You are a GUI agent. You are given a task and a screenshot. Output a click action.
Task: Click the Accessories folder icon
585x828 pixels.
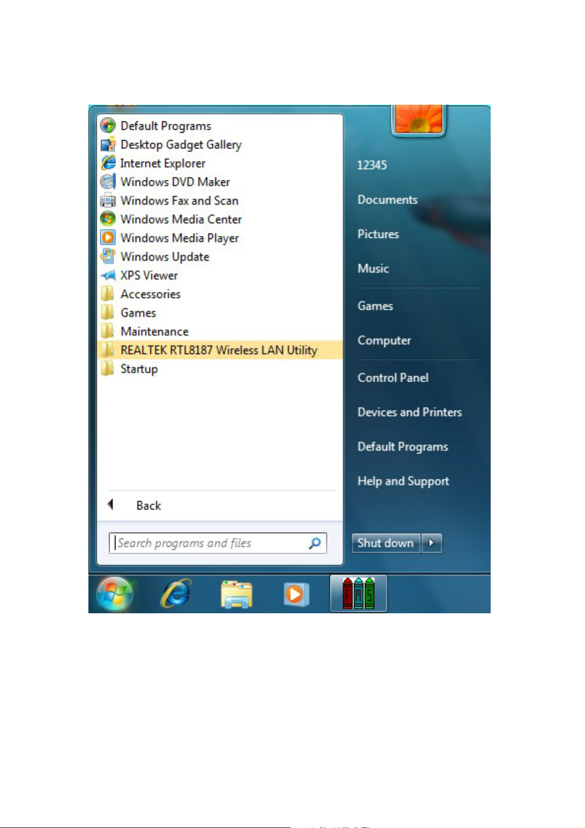click(x=108, y=294)
